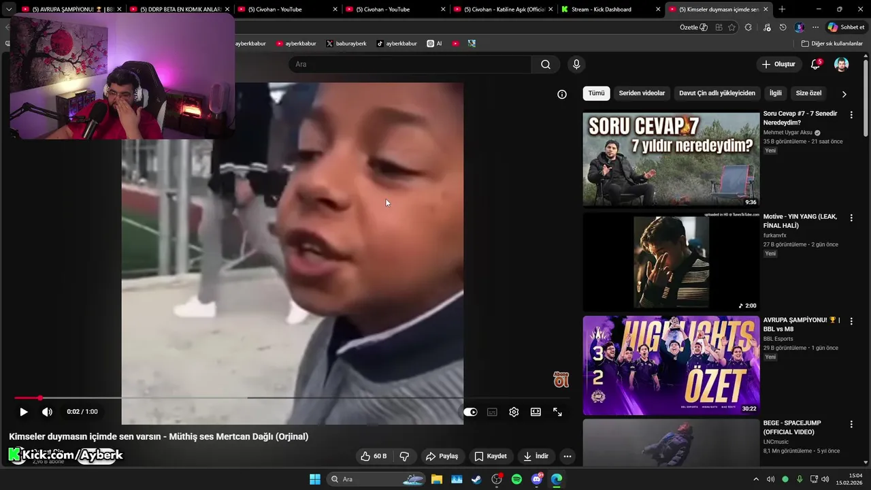Viewport: 871px width, 490px height.
Task: Click Özetle summarize button in address bar
Action: 693,27
